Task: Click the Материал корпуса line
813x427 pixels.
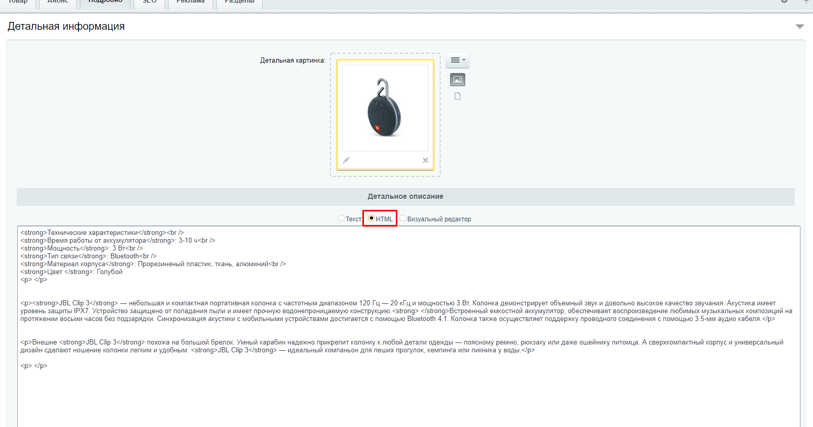Action: (x=153, y=264)
